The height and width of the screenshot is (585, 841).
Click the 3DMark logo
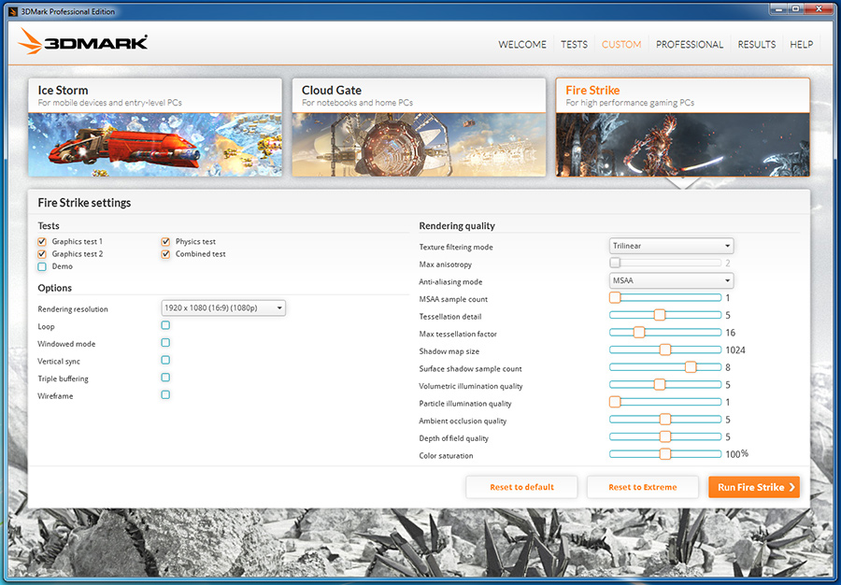[83, 41]
